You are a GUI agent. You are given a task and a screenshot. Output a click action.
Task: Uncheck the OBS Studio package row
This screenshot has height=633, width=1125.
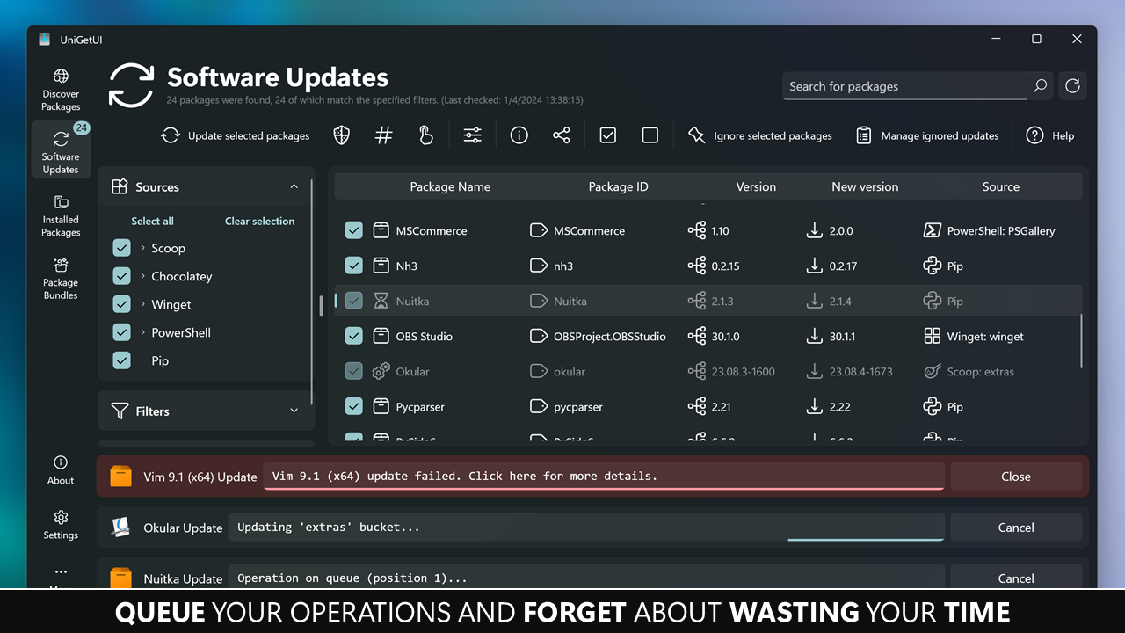[353, 336]
